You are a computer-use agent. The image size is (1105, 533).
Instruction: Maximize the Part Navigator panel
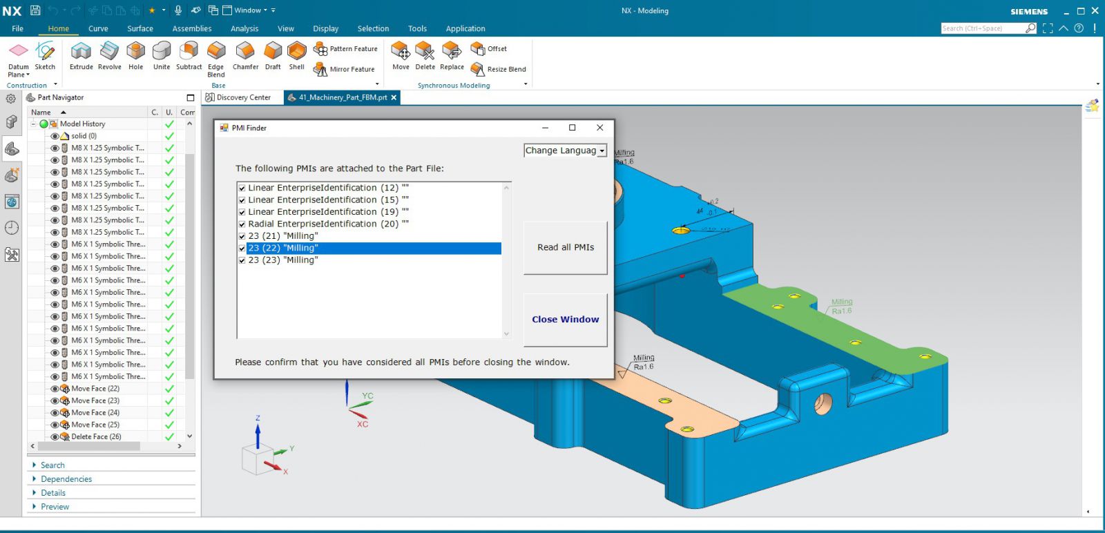[191, 98]
